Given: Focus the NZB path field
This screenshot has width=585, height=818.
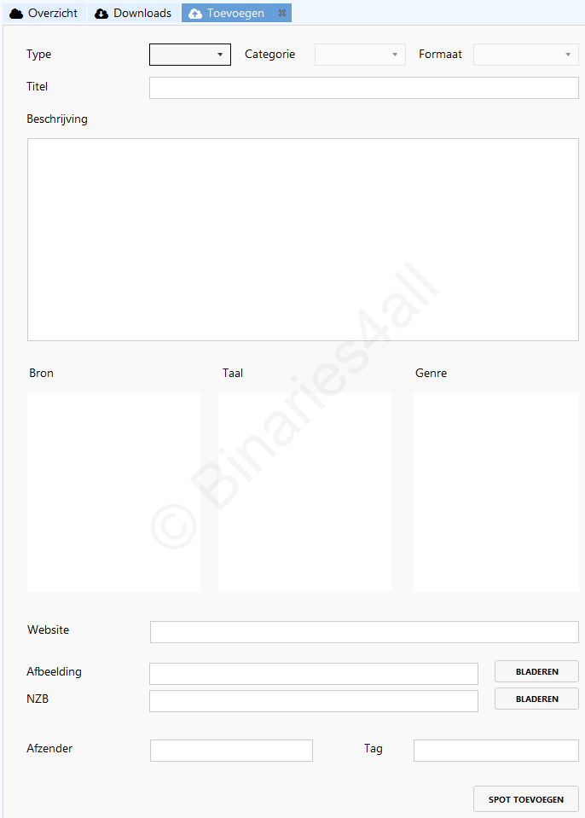Looking at the screenshot, I should click(313, 700).
